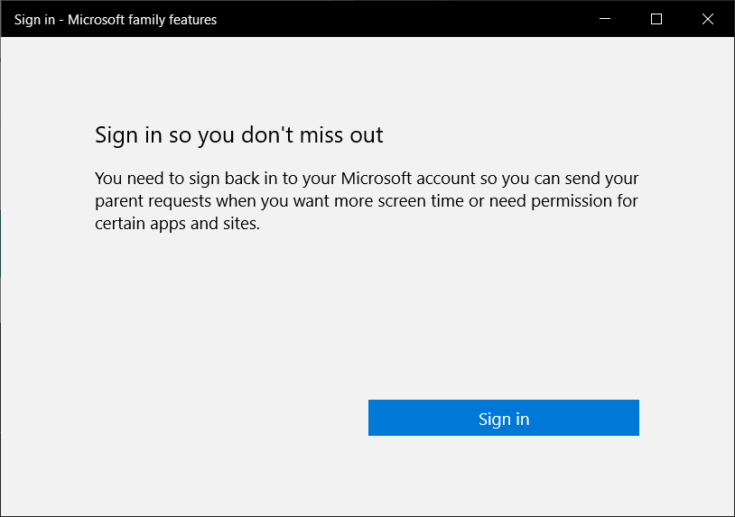Viewport: 735px width, 517px height.
Task: Close the Microsoft family features window
Action: click(x=708, y=19)
